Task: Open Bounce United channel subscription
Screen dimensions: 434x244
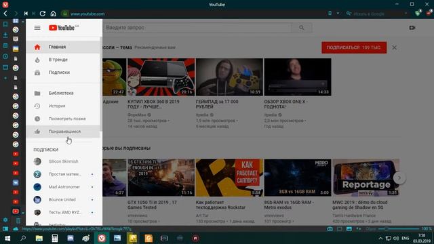Action: 63,200
